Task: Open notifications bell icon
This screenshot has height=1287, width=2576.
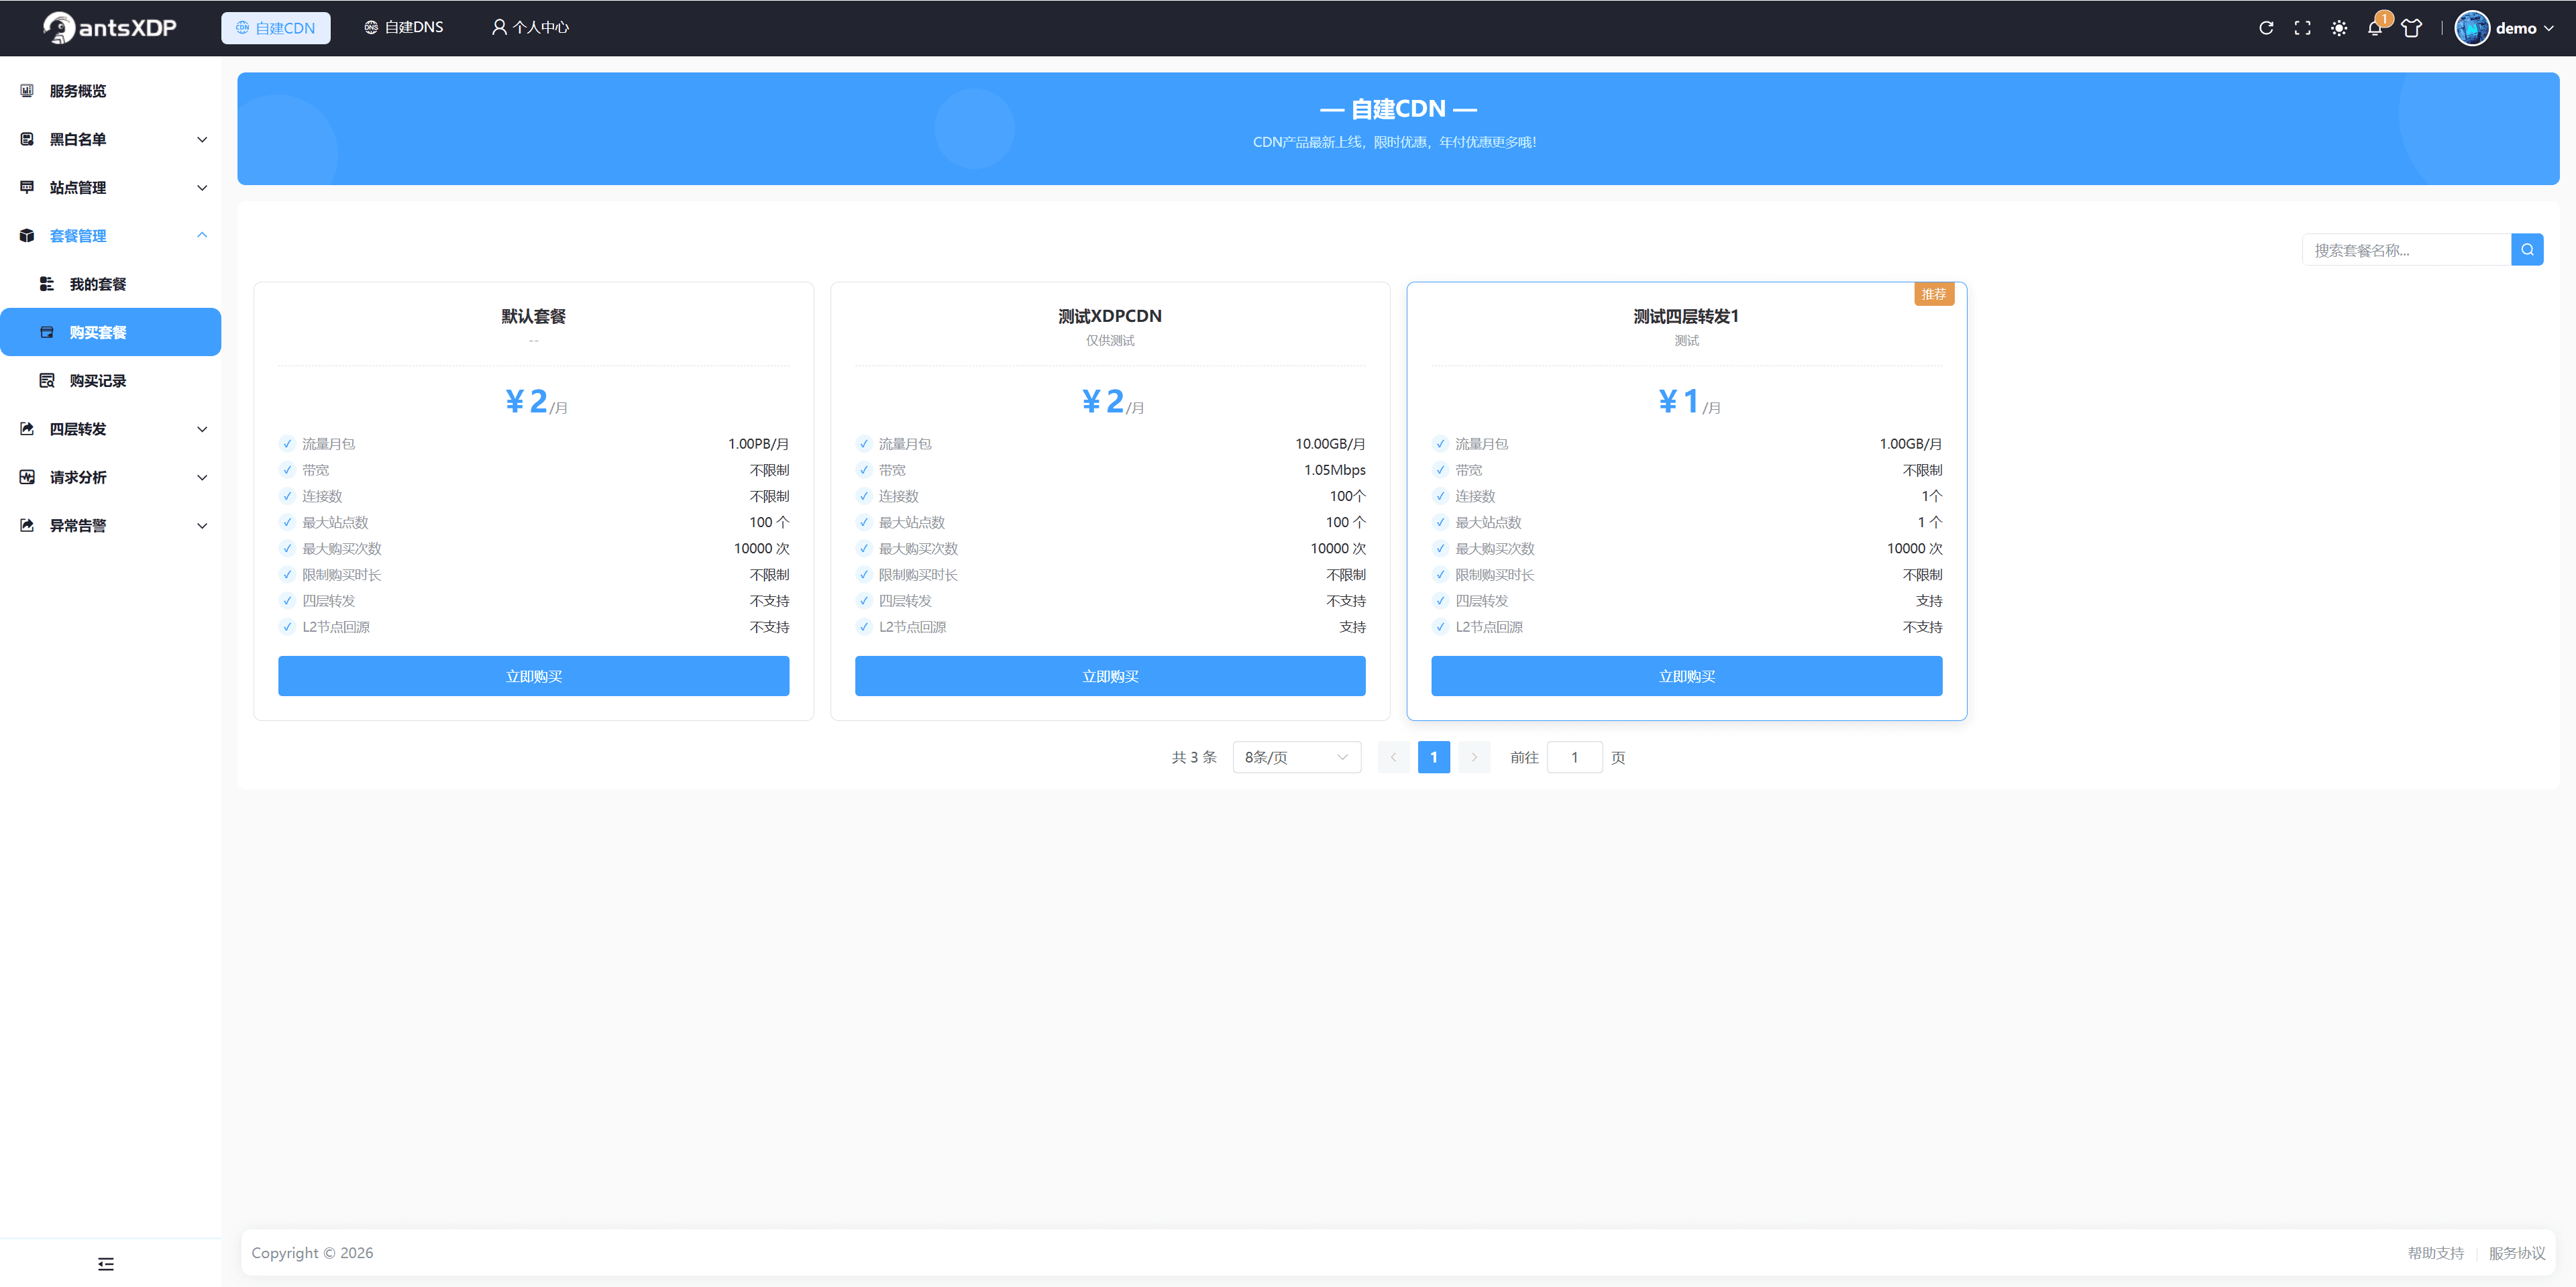Action: [2375, 28]
